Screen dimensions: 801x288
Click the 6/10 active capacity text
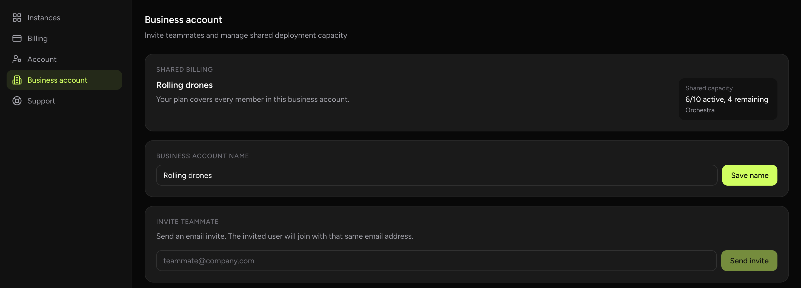point(727,99)
